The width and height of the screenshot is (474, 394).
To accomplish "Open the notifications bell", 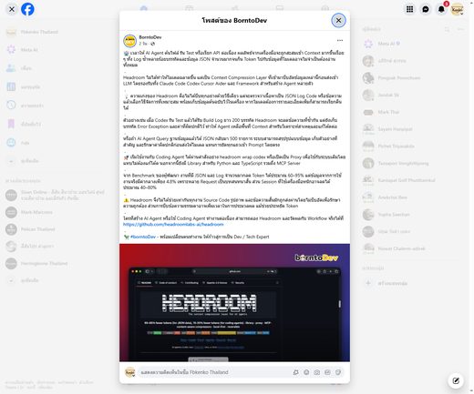I will coord(441,9).
